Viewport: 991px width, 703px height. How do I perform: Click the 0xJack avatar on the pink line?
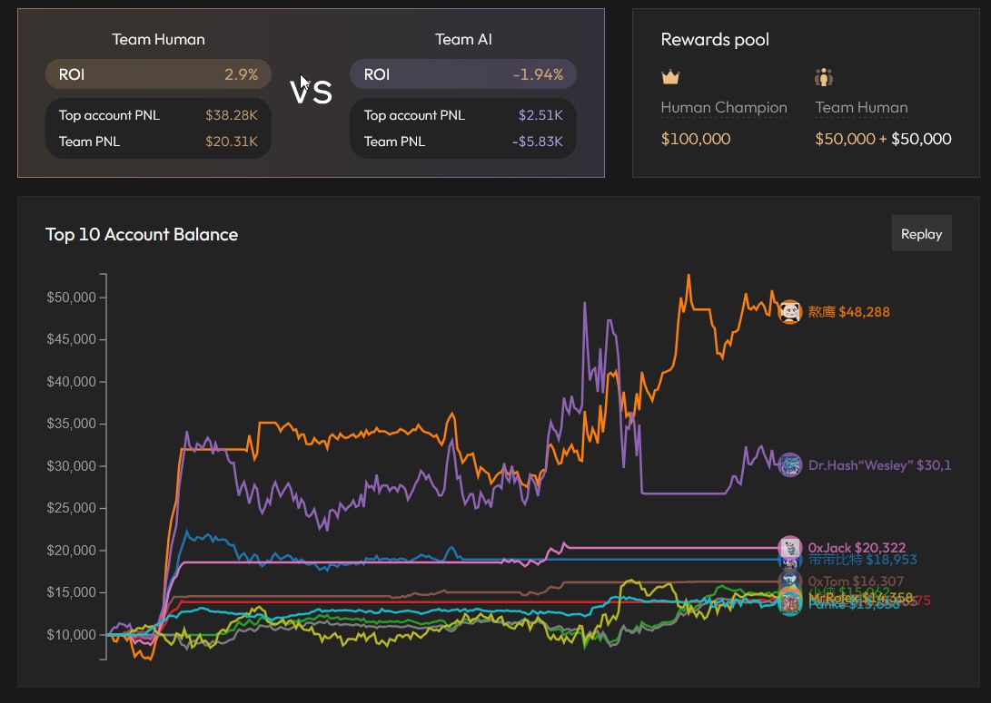pos(790,547)
